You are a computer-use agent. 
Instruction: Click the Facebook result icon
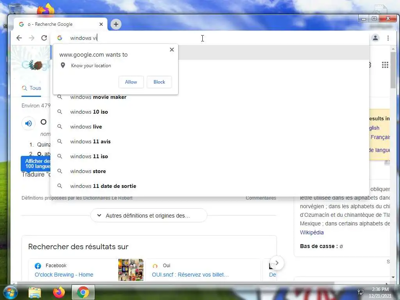point(38,266)
